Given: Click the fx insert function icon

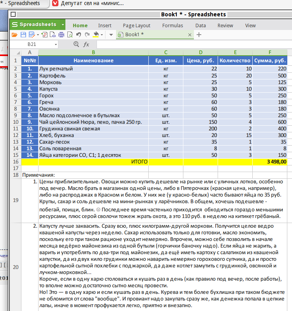Looking at the screenshot, I should 86,44.
